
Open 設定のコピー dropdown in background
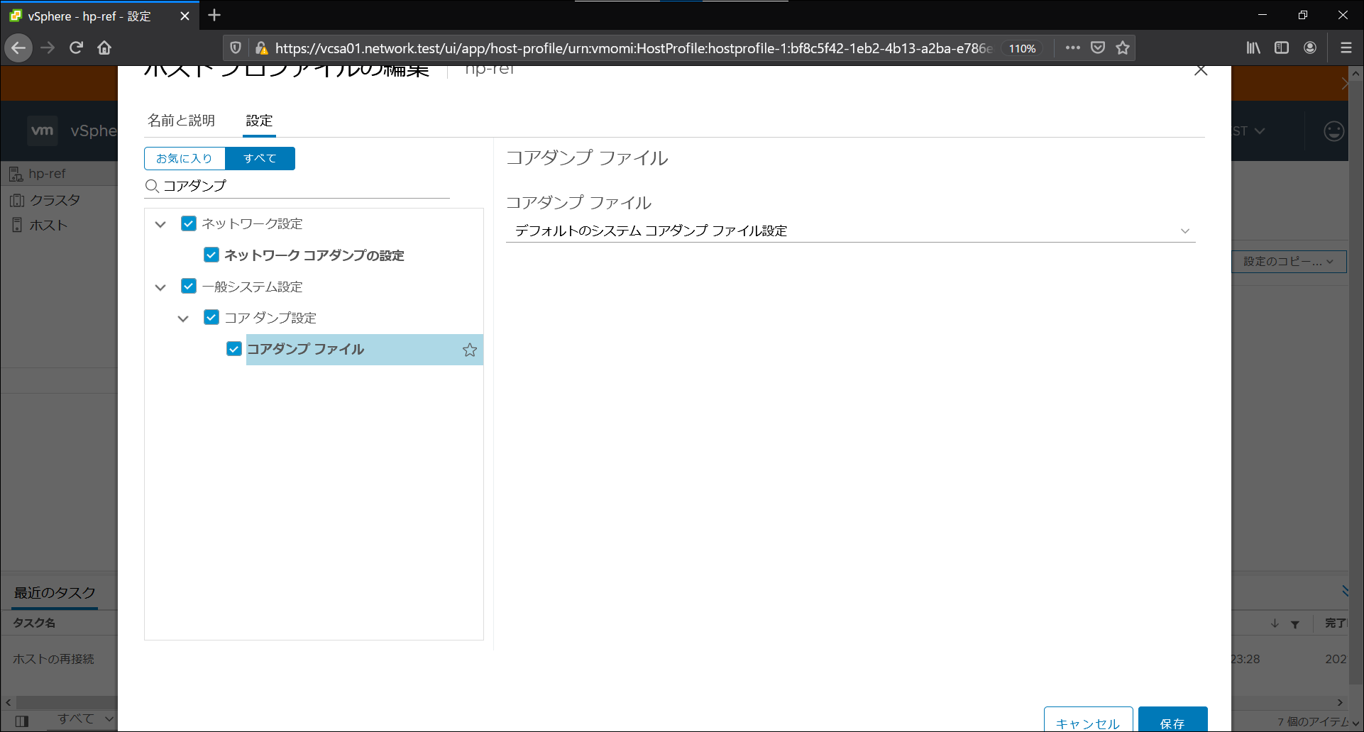click(1289, 261)
